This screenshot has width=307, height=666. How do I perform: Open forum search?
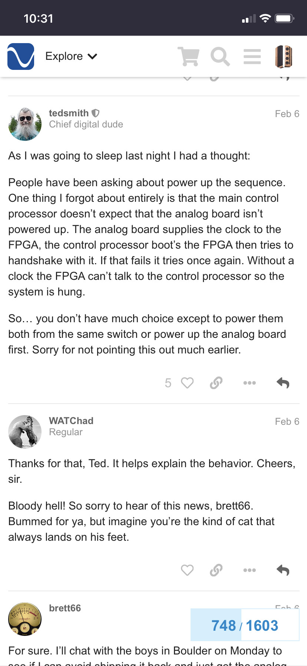pos(220,56)
